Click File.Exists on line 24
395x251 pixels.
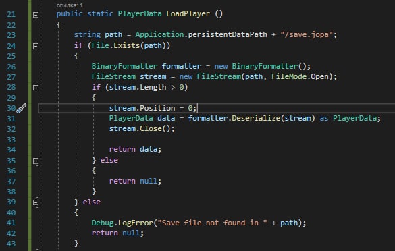click(x=115, y=45)
